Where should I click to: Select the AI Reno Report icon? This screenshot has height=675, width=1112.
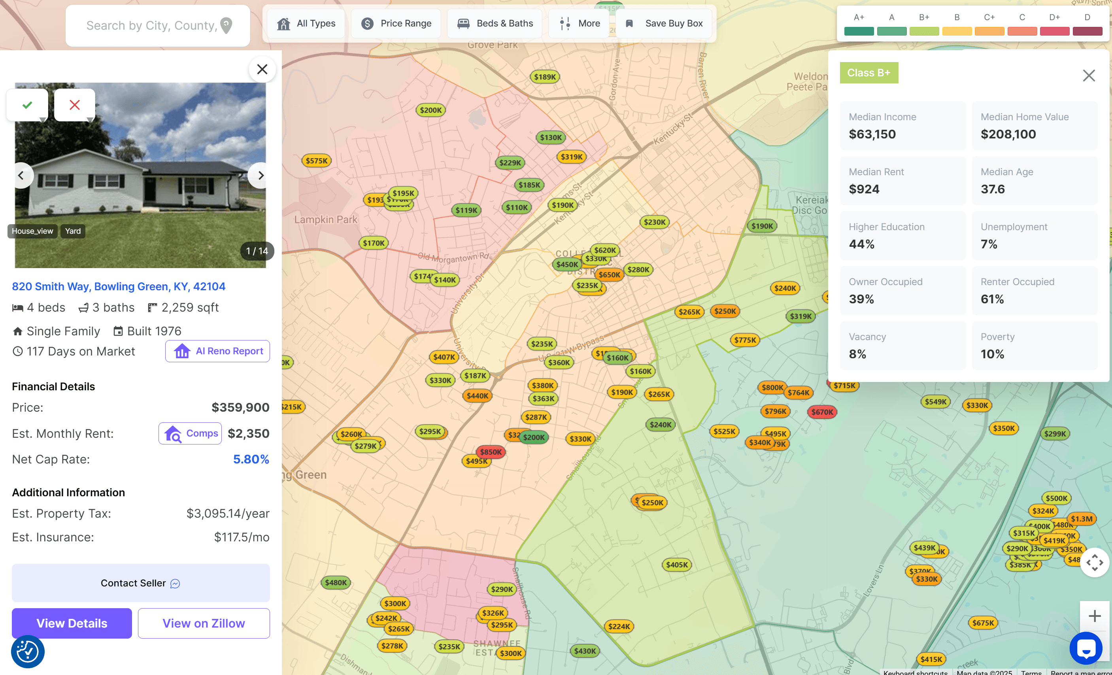[x=182, y=351]
